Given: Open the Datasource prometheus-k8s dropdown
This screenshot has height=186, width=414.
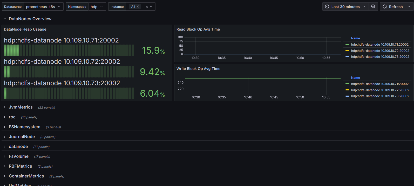Looking at the screenshot, I should [x=43, y=7].
